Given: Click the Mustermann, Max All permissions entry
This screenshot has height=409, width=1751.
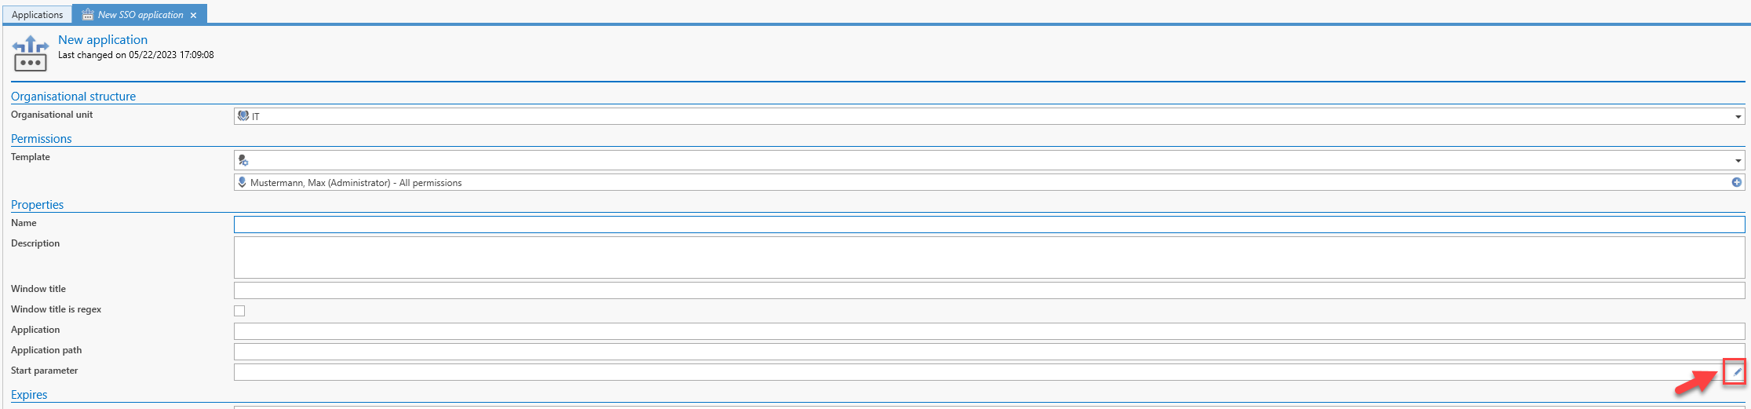Looking at the screenshot, I should point(356,183).
